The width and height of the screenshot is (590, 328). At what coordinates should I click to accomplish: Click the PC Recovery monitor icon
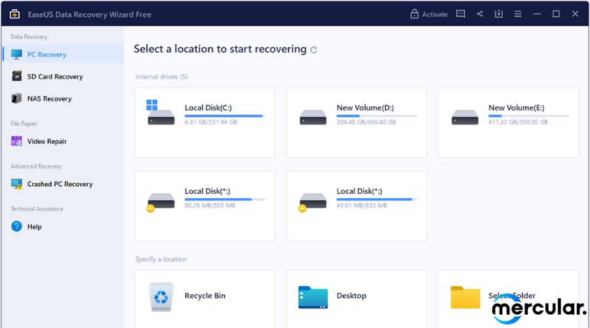pos(16,54)
